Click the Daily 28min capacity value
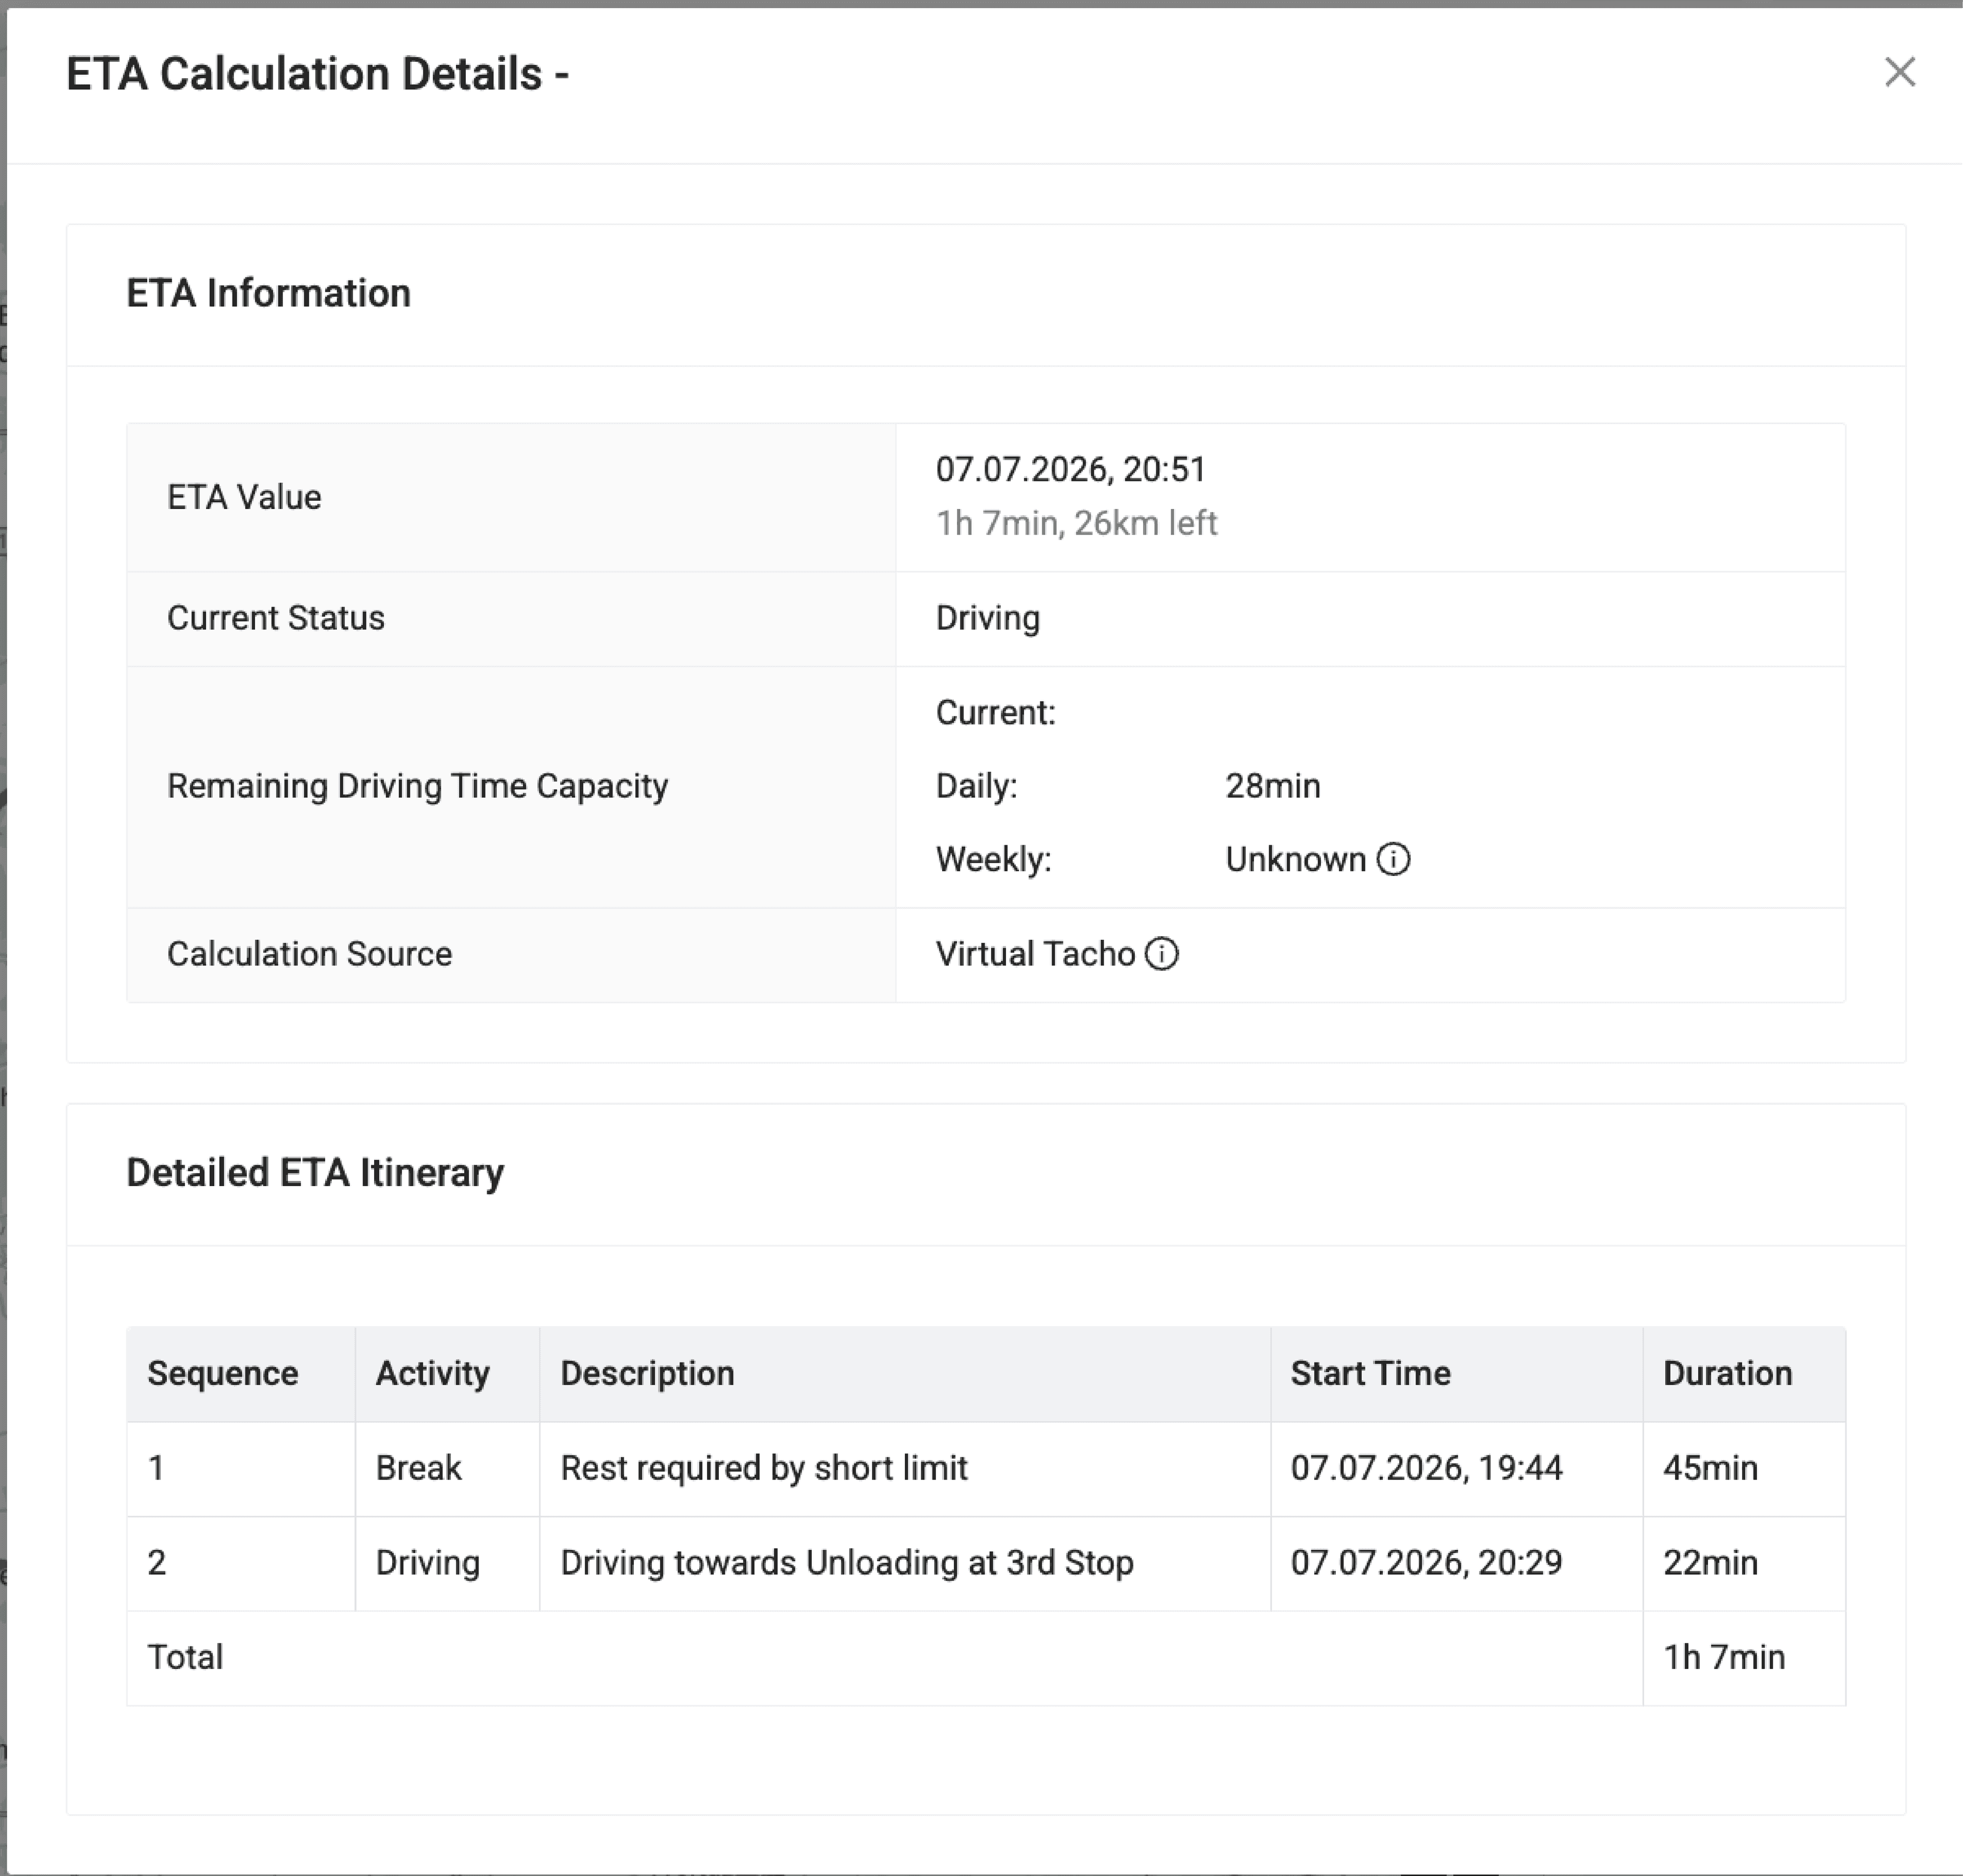Screen dimensions: 1963x1876 (x=1273, y=786)
